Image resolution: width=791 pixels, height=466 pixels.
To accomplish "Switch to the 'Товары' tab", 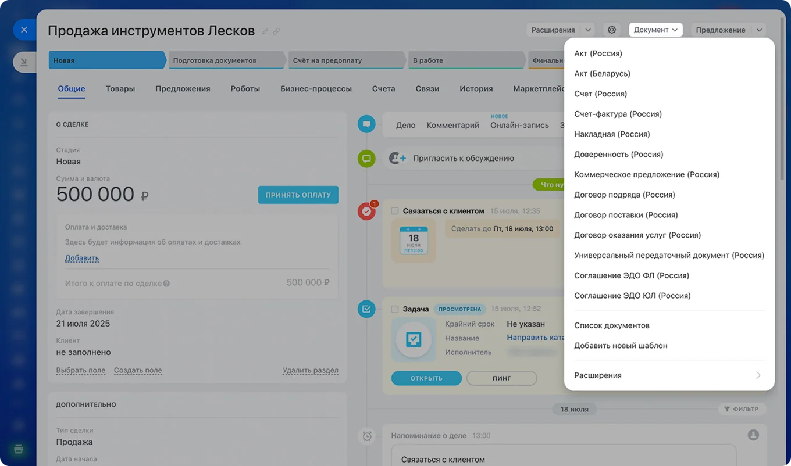I will point(120,89).
